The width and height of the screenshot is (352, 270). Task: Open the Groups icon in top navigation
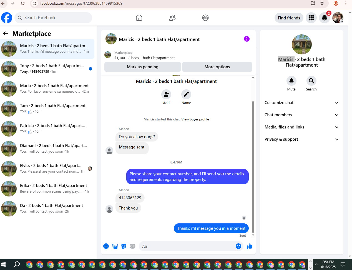click(x=205, y=18)
